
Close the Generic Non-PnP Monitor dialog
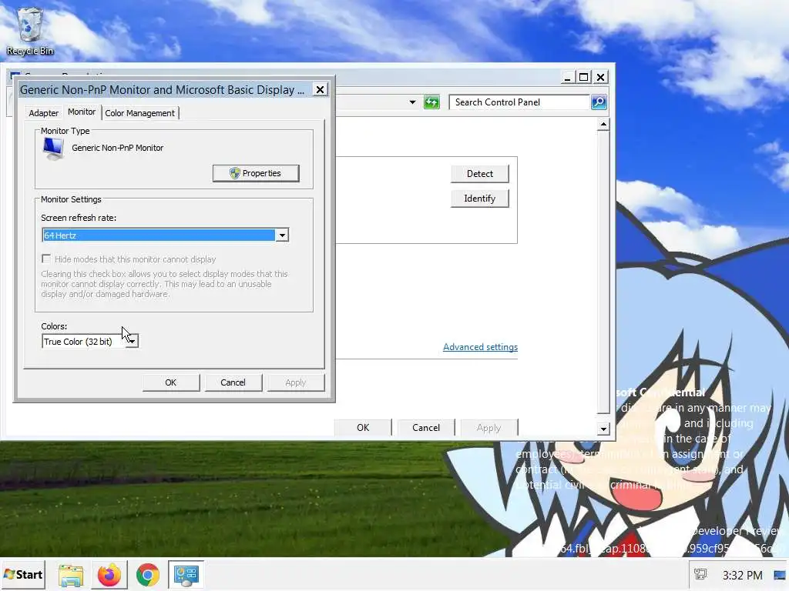click(x=320, y=89)
